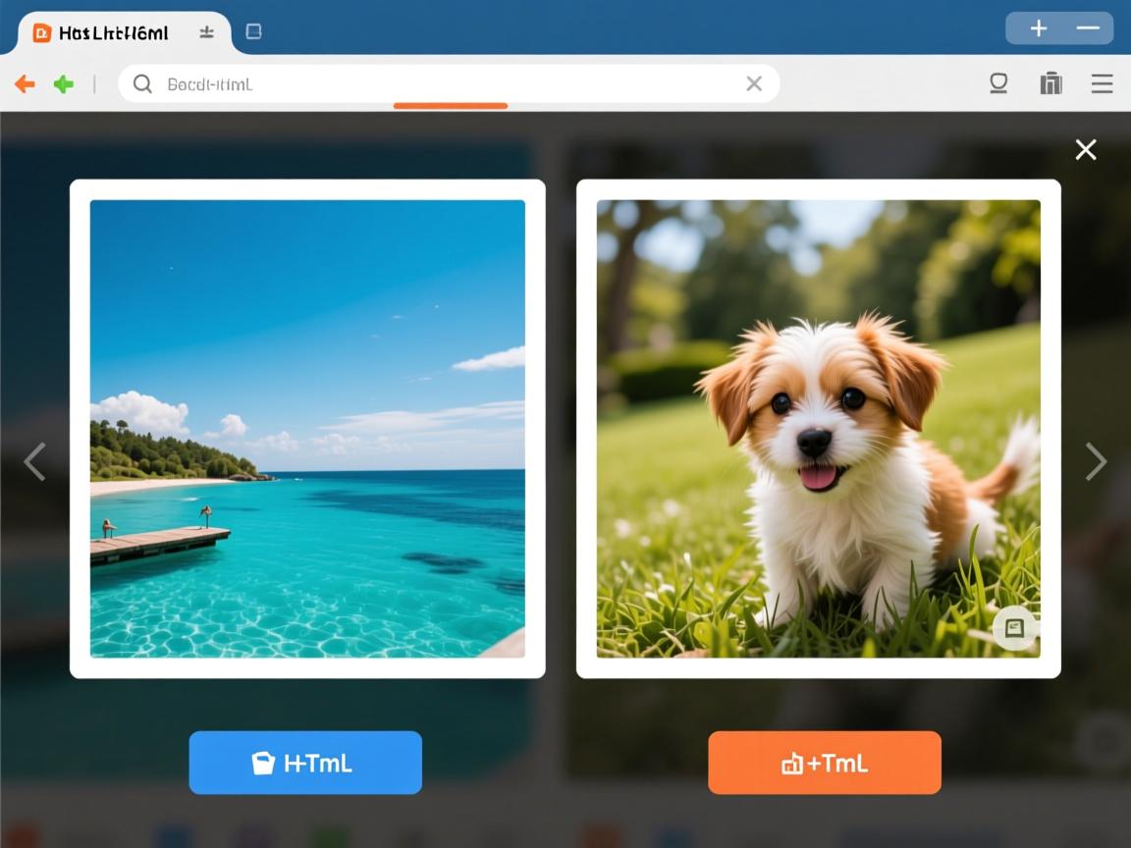Screen dimensions: 1131x848
Task: Click the orange favicon on the active tab
Action: pyautogui.click(x=41, y=33)
